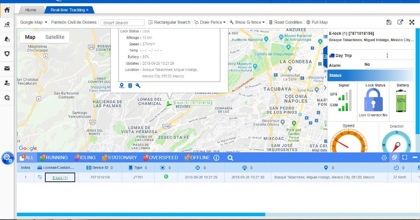Click the Direction compass dial
Screen dimensions: 420x220
click(396, 141)
